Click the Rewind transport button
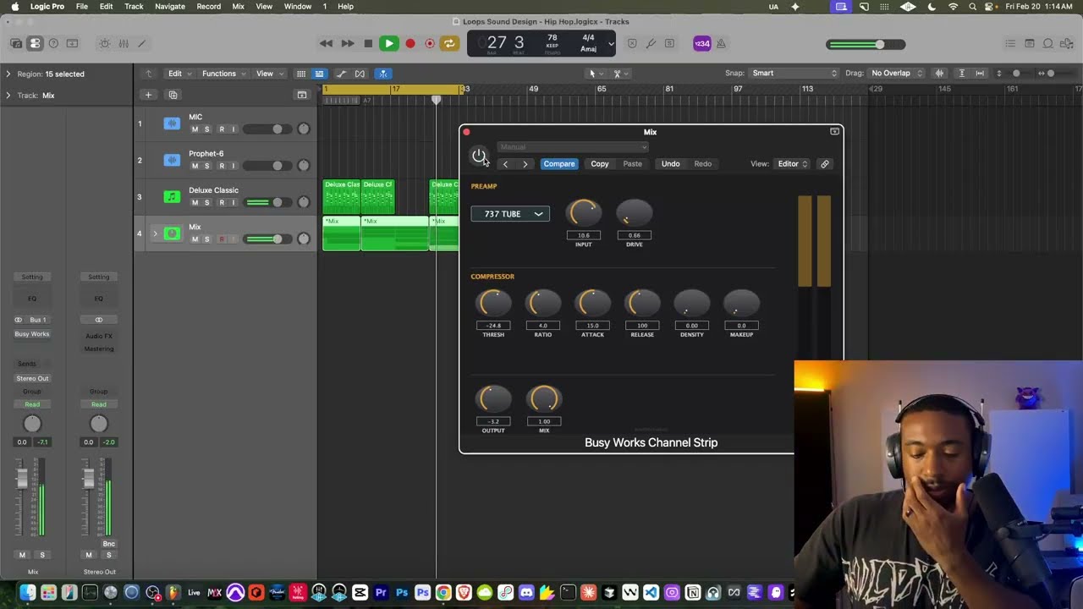This screenshot has width=1083, height=609. (x=326, y=43)
